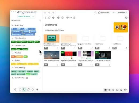Image resolution: width=139 pixels, height=103 pixels.
Task: Click the demo-bucket location breadcrumb
Action: point(104,13)
